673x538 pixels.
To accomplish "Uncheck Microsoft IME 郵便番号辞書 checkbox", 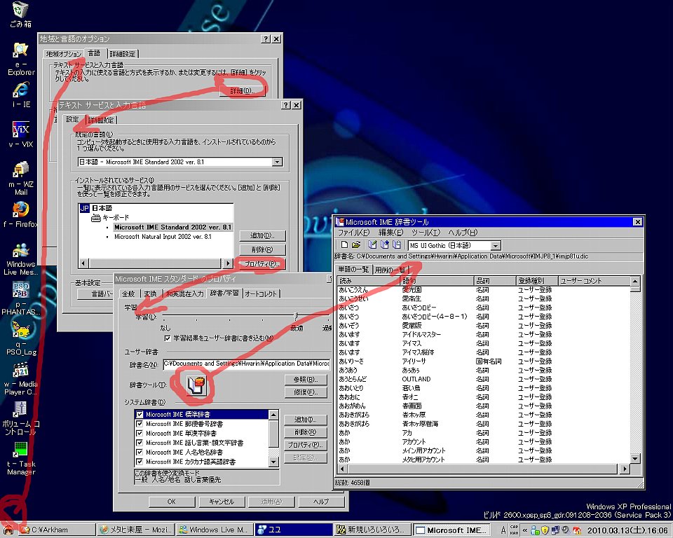I will tap(140, 424).
